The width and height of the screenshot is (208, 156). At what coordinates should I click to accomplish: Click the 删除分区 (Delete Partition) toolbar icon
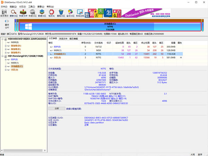tap(61, 12)
